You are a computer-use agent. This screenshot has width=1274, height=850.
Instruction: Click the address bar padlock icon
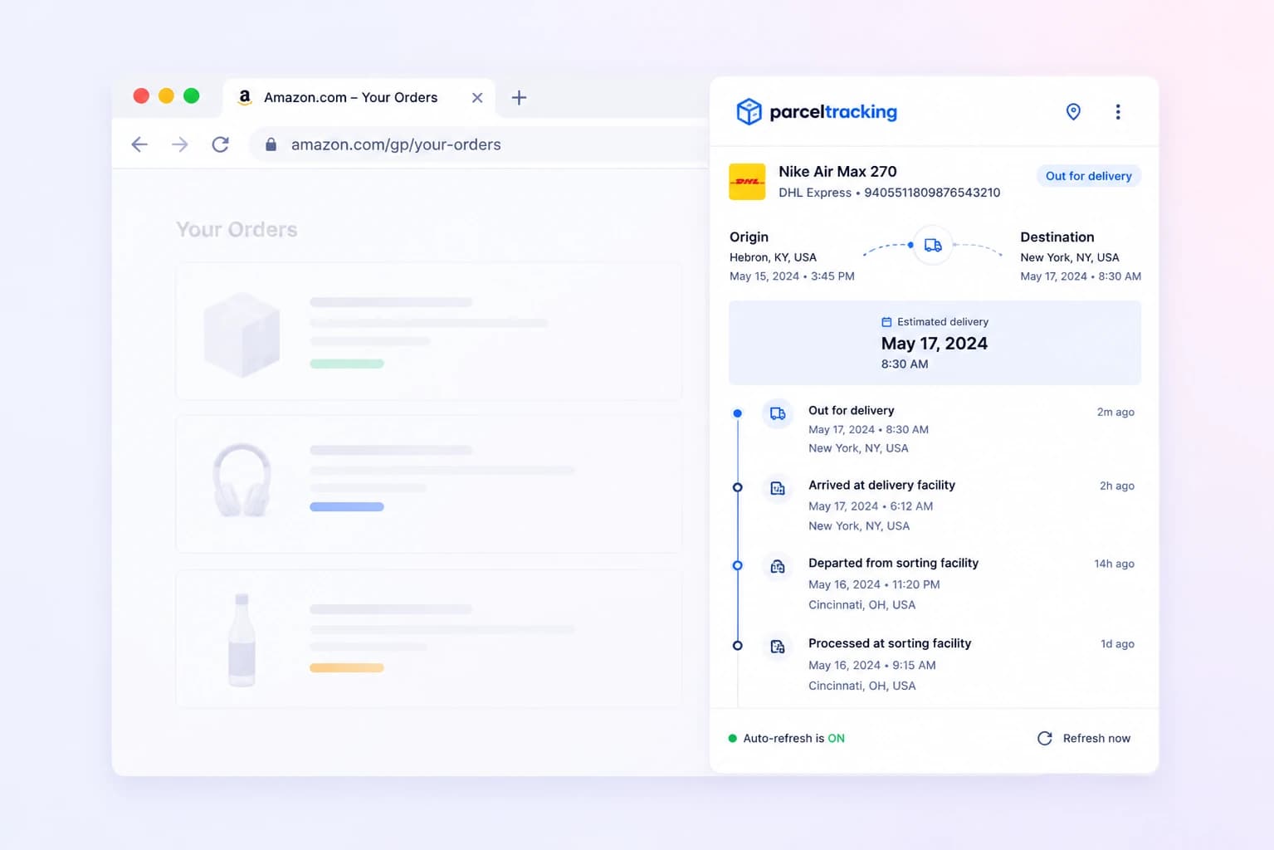coord(271,144)
